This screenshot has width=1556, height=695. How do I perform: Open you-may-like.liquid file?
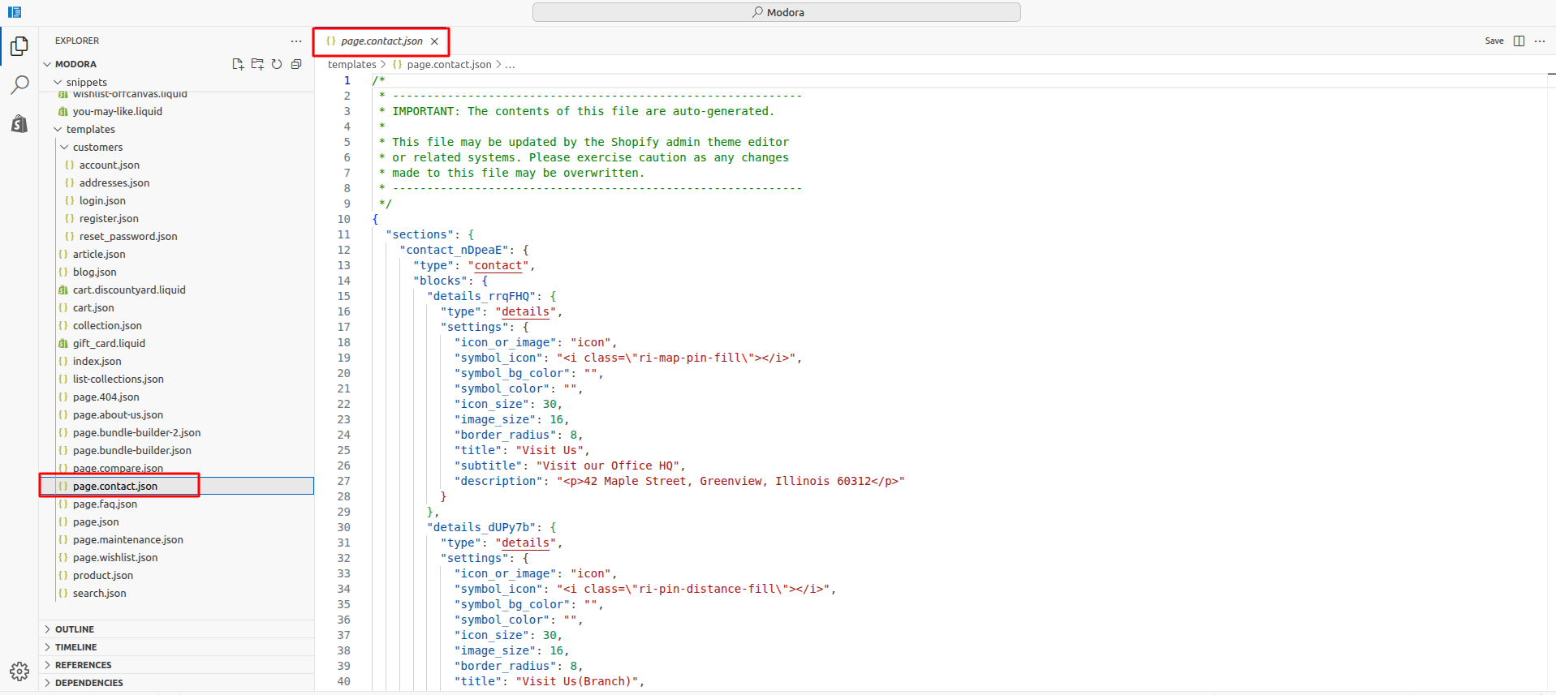(117, 111)
